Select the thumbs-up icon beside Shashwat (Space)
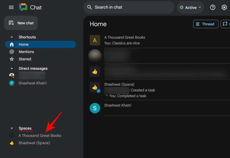This screenshot has height=158, width=230. pos(12,143)
